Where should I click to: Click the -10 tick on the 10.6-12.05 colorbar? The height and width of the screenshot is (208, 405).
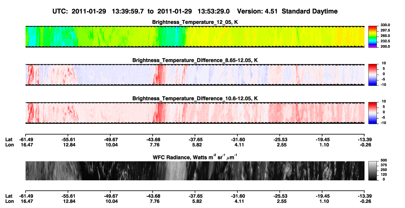coord(384,123)
